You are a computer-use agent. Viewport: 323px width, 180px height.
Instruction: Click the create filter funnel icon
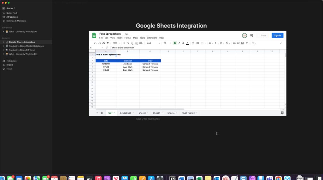coord(247,43)
